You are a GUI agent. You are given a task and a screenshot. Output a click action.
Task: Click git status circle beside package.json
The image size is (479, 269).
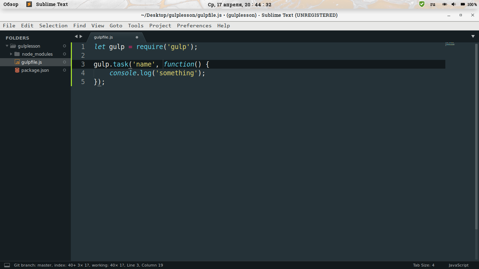pyautogui.click(x=65, y=70)
